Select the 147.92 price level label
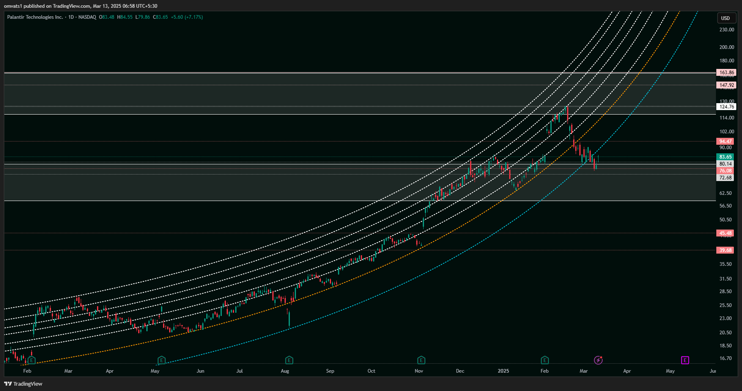The width and height of the screenshot is (742, 391). [x=726, y=85]
